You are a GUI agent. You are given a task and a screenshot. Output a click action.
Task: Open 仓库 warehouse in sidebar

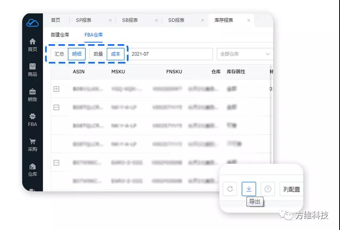[x=32, y=170]
